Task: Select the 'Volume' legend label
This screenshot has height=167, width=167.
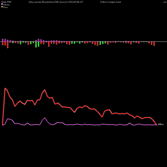Action: point(6,5)
